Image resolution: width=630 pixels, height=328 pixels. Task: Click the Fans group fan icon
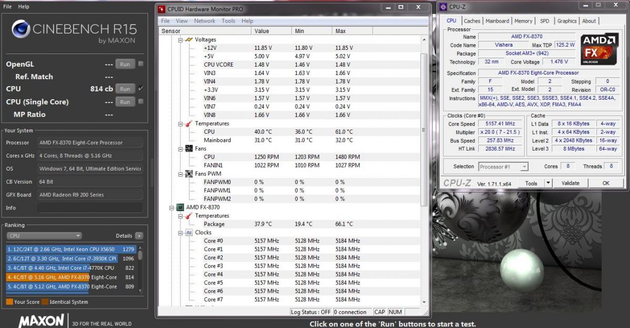[189, 149]
